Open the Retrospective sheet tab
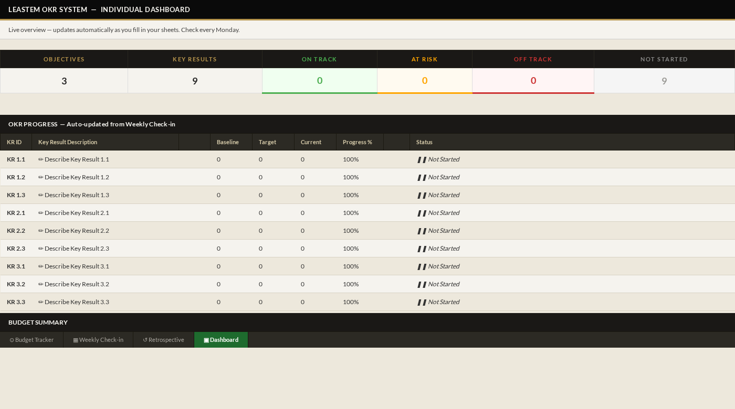This screenshot has width=735, height=409. [x=163, y=340]
